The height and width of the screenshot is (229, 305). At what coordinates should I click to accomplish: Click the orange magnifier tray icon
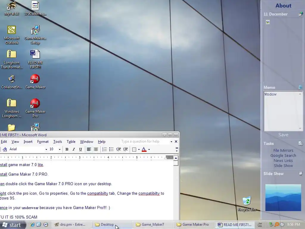pyautogui.click(x=276, y=225)
